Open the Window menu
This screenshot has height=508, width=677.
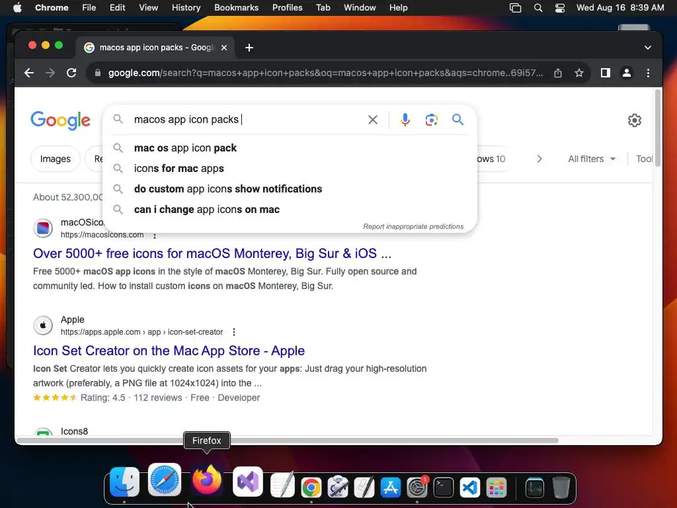(360, 8)
